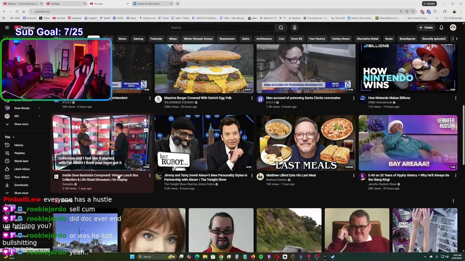
Task: Open Spotify from the taskbar
Action: pyautogui.click(x=261, y=257)
